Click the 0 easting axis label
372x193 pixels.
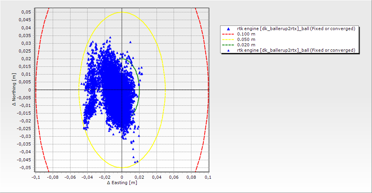pyautogui.click(x=122, y=177)
